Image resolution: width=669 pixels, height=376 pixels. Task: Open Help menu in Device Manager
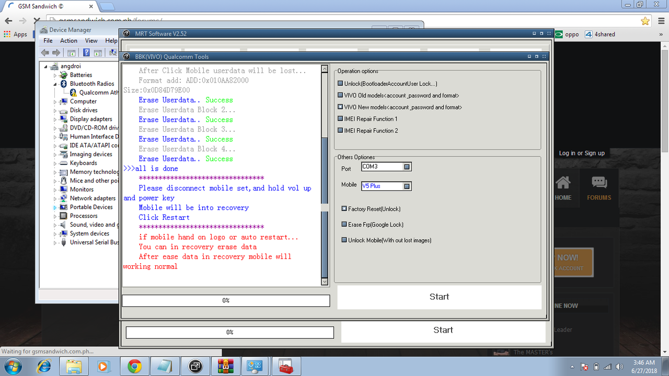tap(111, 41)
